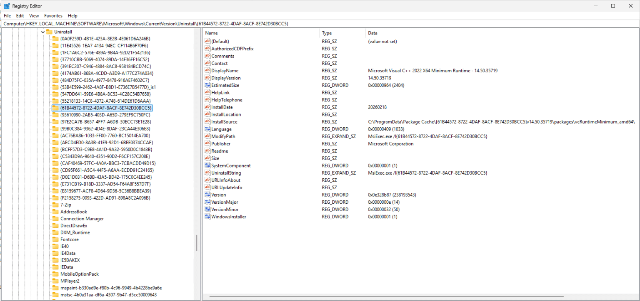Click the registry path address bar
This screenshot has width=640, height=301.
320,24
